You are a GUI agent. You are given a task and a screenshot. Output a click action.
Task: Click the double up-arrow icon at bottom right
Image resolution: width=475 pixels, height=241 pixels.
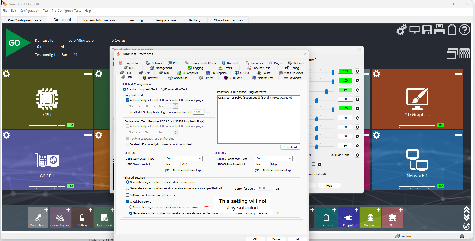pyautogui.click(x=467, y=210)
